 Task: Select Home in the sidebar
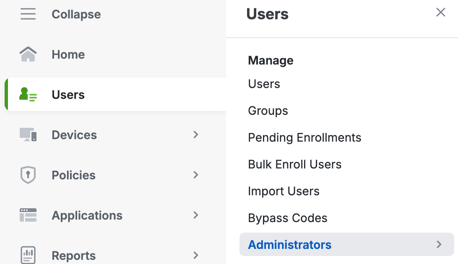(x=68, y=54)
